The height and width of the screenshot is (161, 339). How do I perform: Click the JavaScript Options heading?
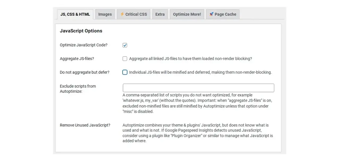click(x=81, y=31)
